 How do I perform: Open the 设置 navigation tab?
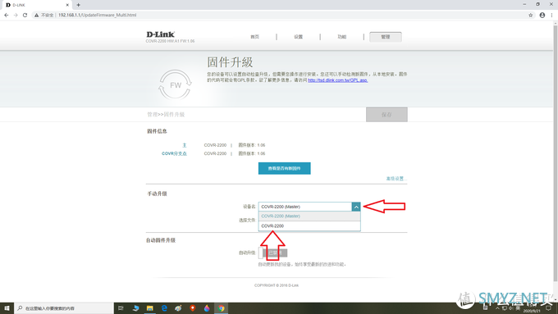pyautogui.click(x=298, y=37)
